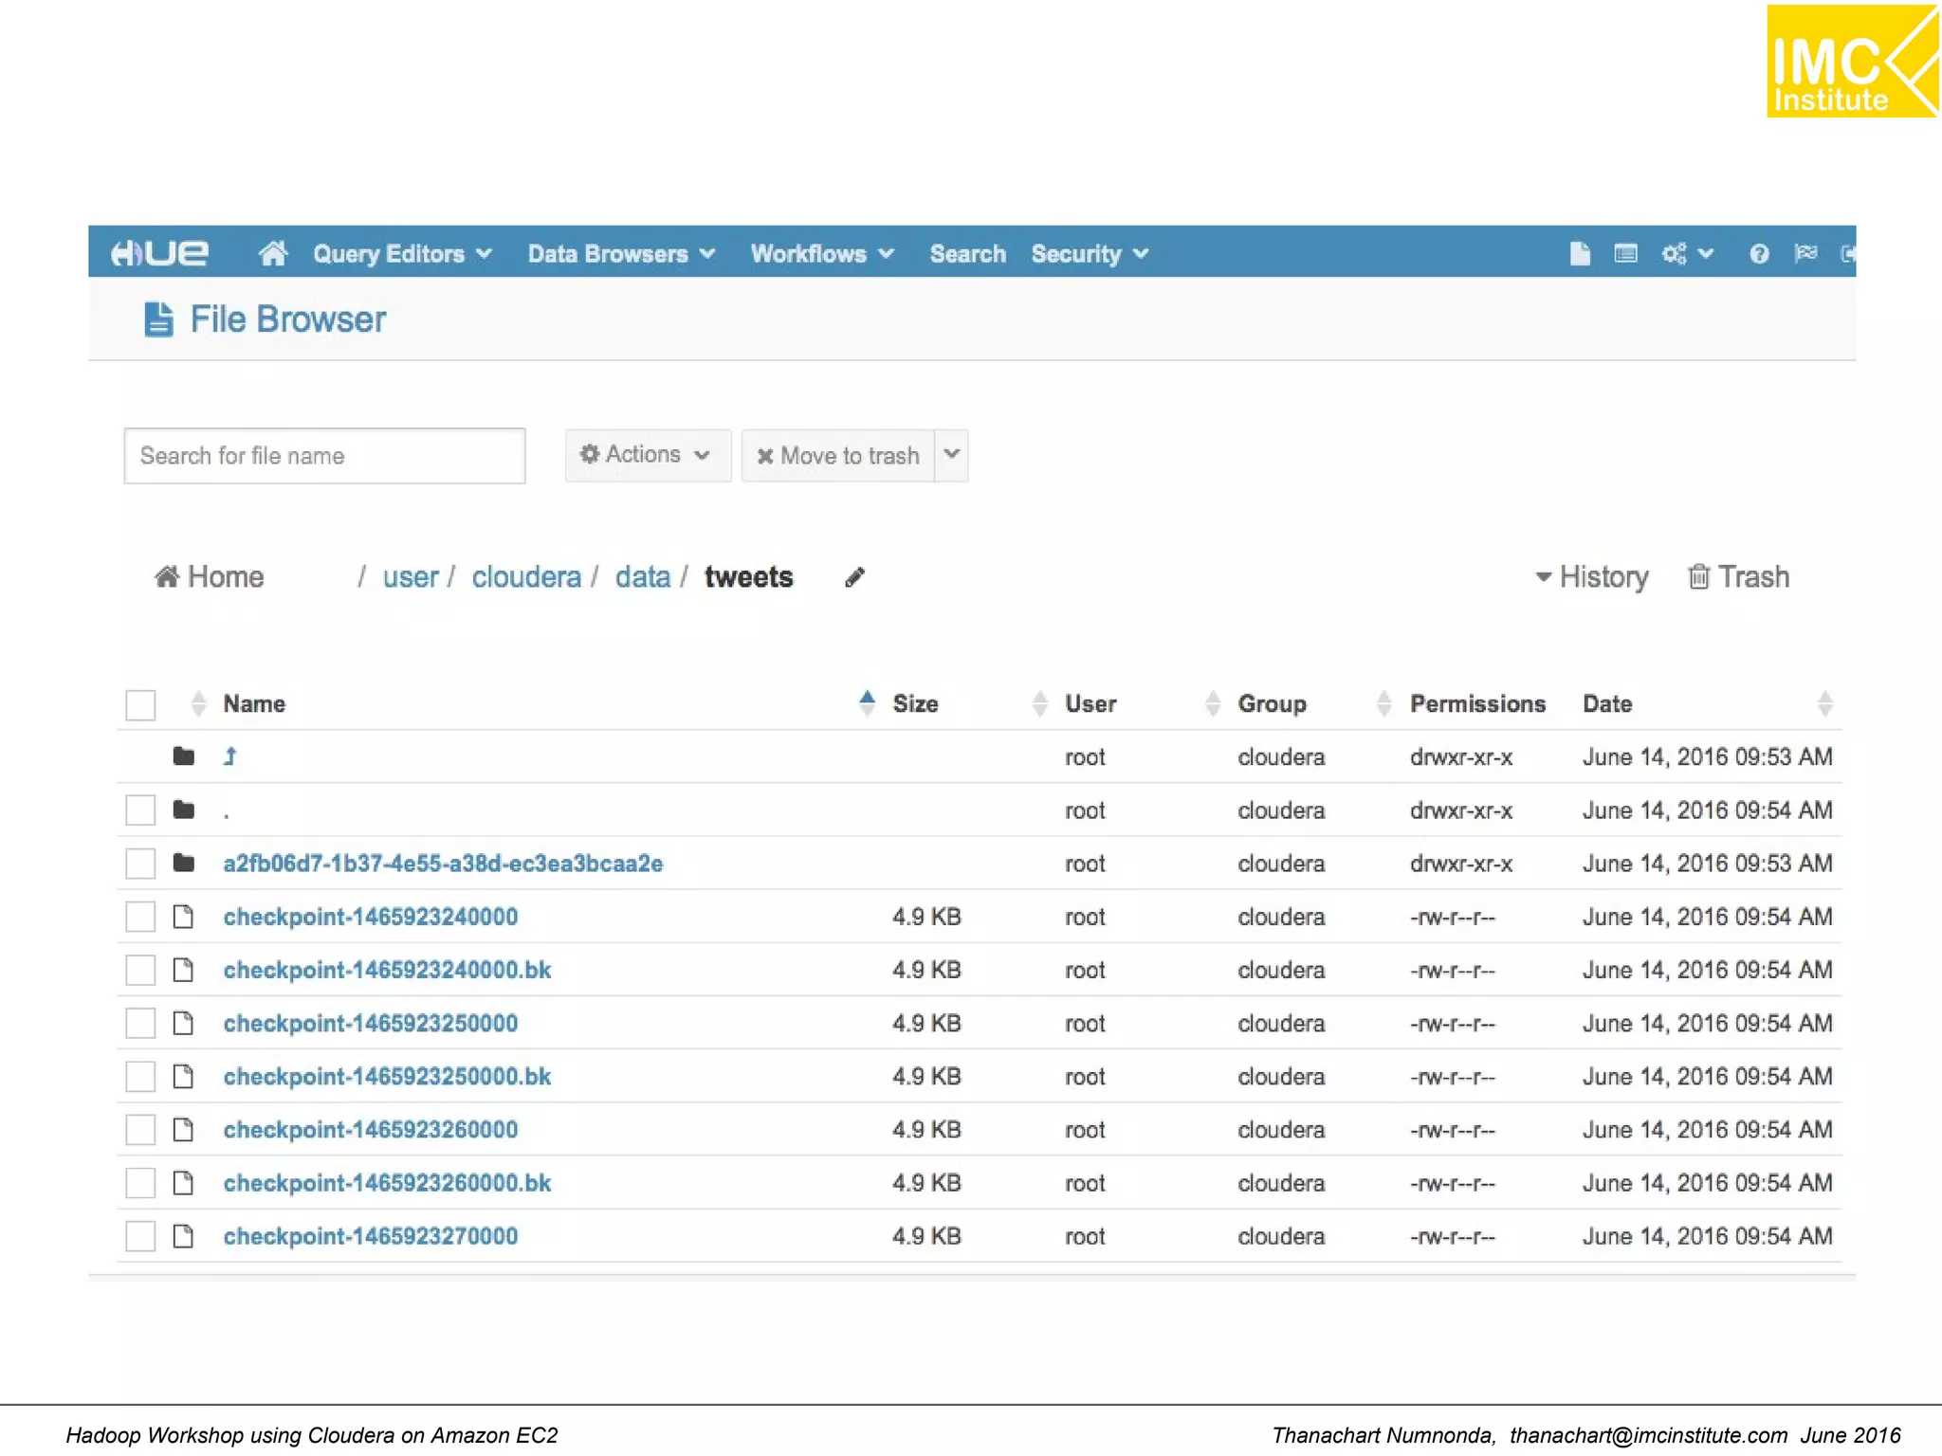Image resolution: width=1942 pixels, height=1456 pixels.
Task: Click the Trash button
Action: click(x=1739, y=577)
